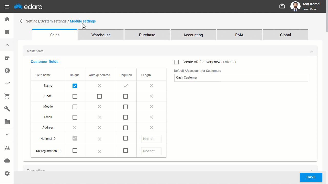Open the cloud sidebar icon
The image size is (328, 184).
(7, 160)
